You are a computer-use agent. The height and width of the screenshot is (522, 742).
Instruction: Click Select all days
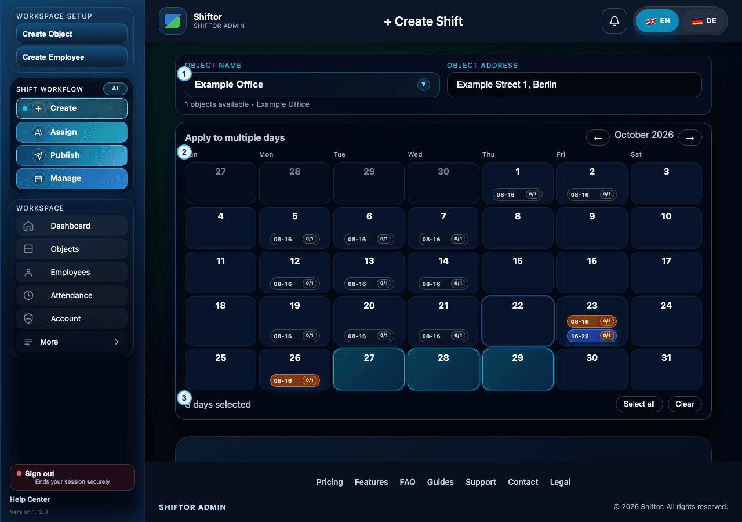pyautogui.click(x=639, y=404)
